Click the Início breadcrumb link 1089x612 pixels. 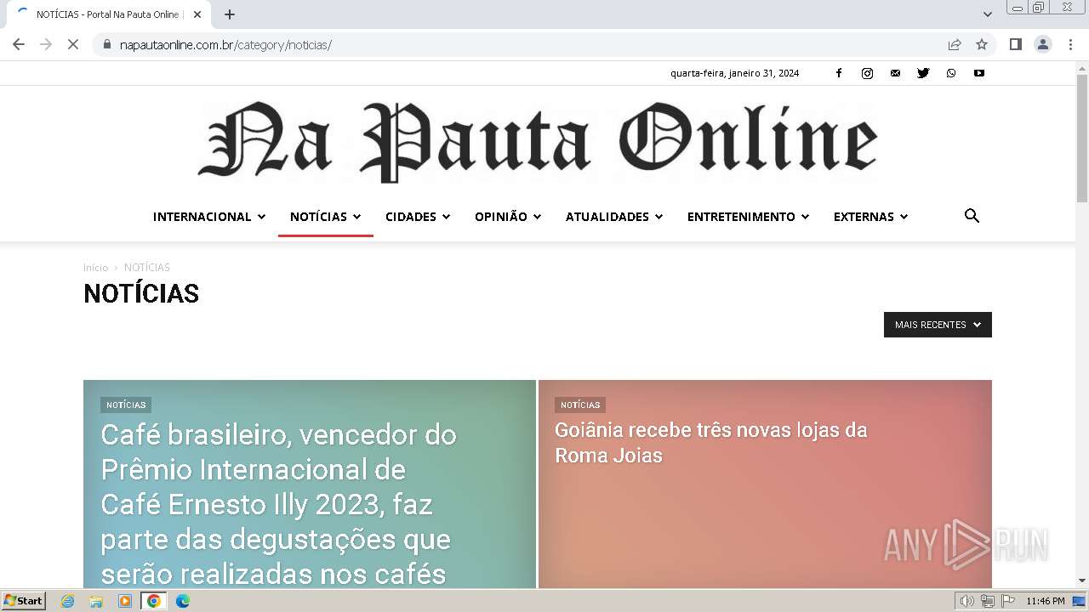pos(95,268)
